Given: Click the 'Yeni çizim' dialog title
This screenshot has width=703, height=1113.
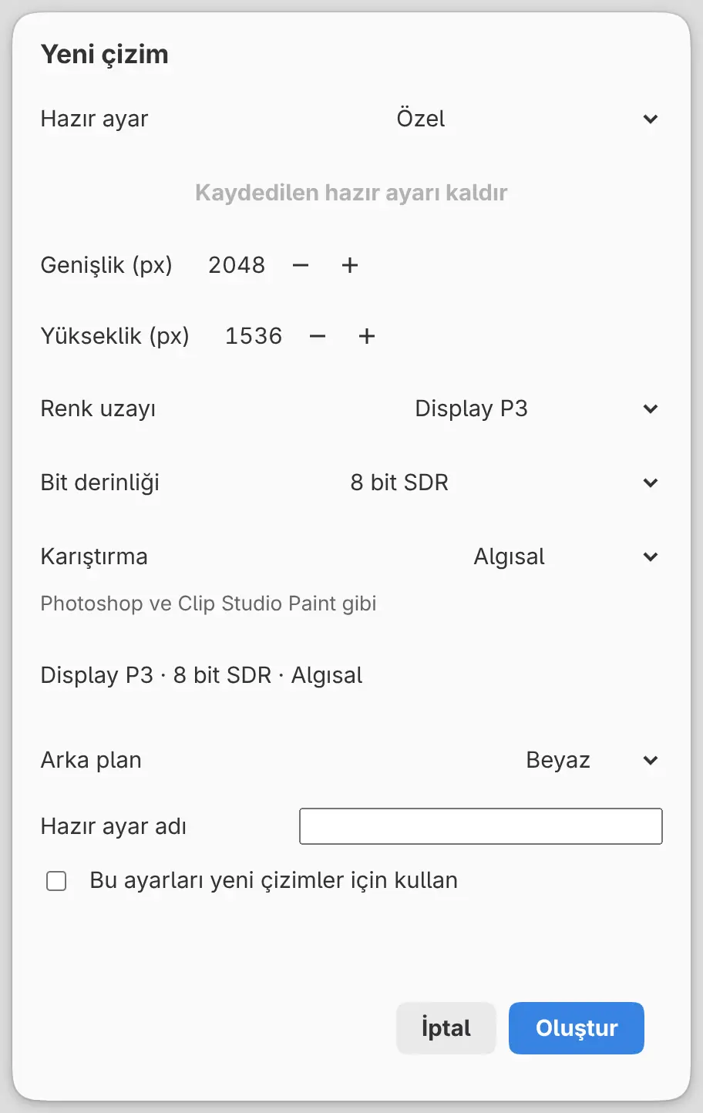Looking at the screenshot, I should coord(104,55).
